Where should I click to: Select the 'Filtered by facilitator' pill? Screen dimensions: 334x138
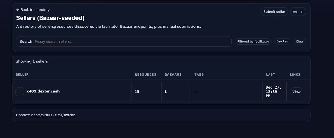click(253, 41)
